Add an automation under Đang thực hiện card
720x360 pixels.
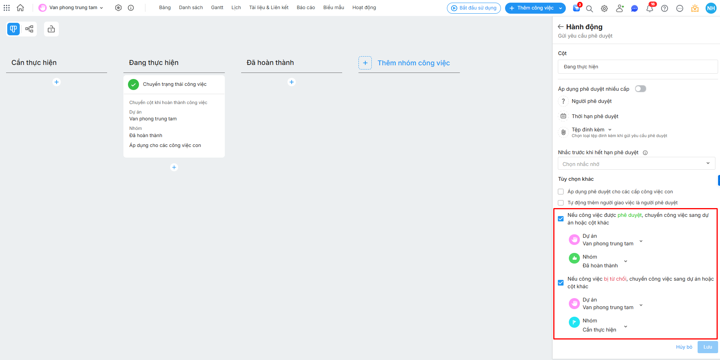click(x=174, y=167)
